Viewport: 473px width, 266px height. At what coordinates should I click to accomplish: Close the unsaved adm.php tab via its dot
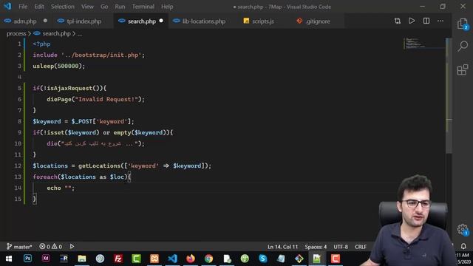(x=45, y=21)
